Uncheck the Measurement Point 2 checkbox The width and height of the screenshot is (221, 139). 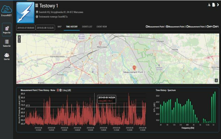pyautogui.click(x=167, y=27)
